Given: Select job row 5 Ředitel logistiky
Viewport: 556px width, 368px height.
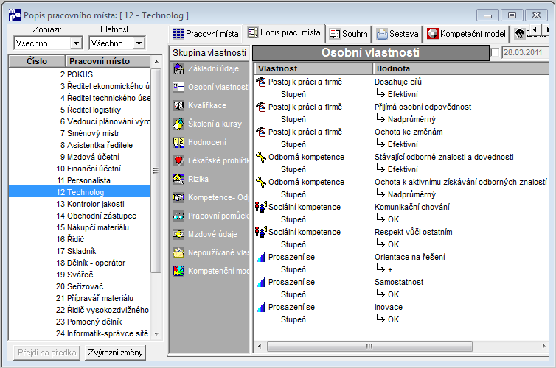Looking at the screenshot, I should [x=79, y=110].
